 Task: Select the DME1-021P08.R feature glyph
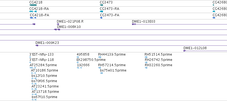point(58,24)
